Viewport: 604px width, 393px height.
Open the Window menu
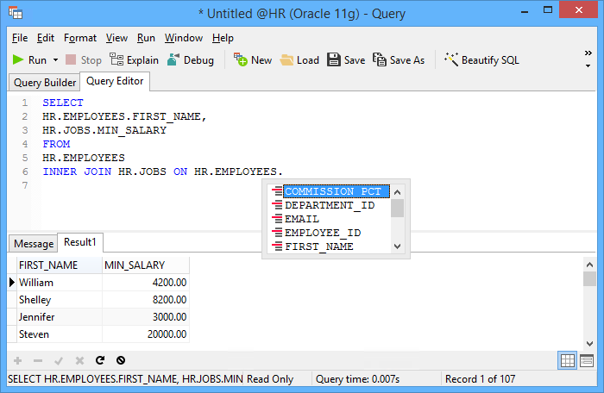(x=184, y=38)
